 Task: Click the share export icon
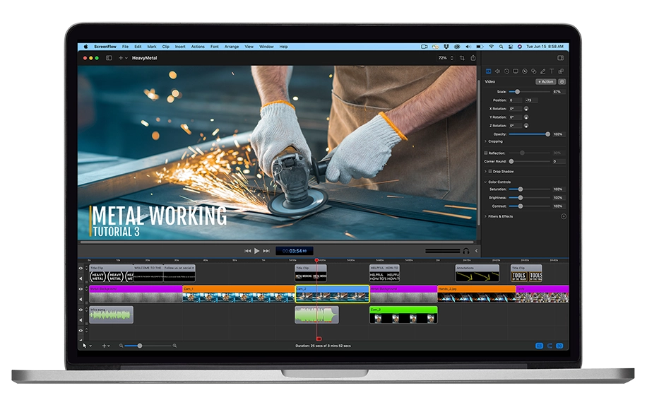click(x=473, y=58)
